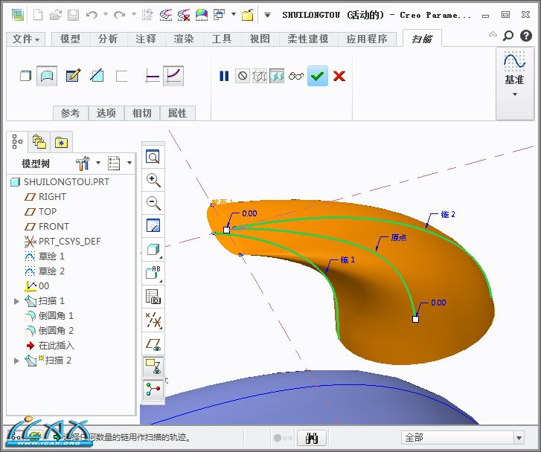Enable the variable section sweep option

(173, 75)
